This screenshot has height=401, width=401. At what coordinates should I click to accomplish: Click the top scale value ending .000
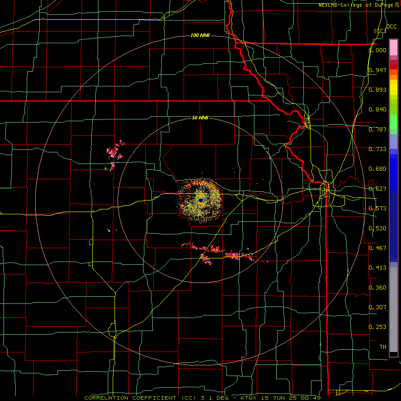tap(377, 50)
